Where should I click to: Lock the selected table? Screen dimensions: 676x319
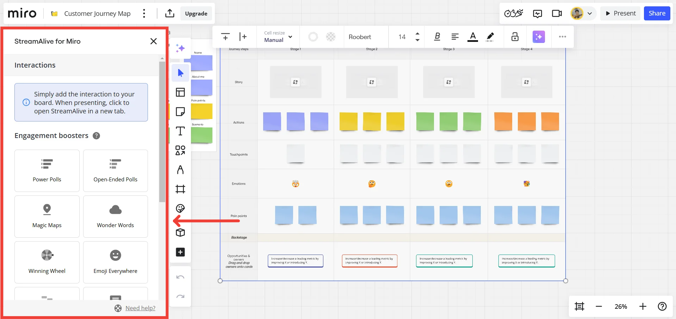515,37
